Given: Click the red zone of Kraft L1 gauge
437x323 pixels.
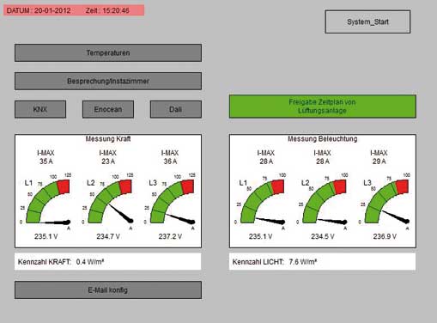Looking at the screenshot, I should 64,186.
